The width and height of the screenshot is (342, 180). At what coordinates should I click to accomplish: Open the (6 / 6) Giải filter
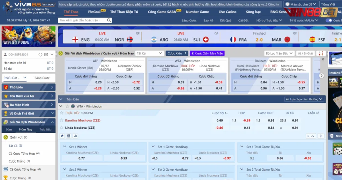305,53
